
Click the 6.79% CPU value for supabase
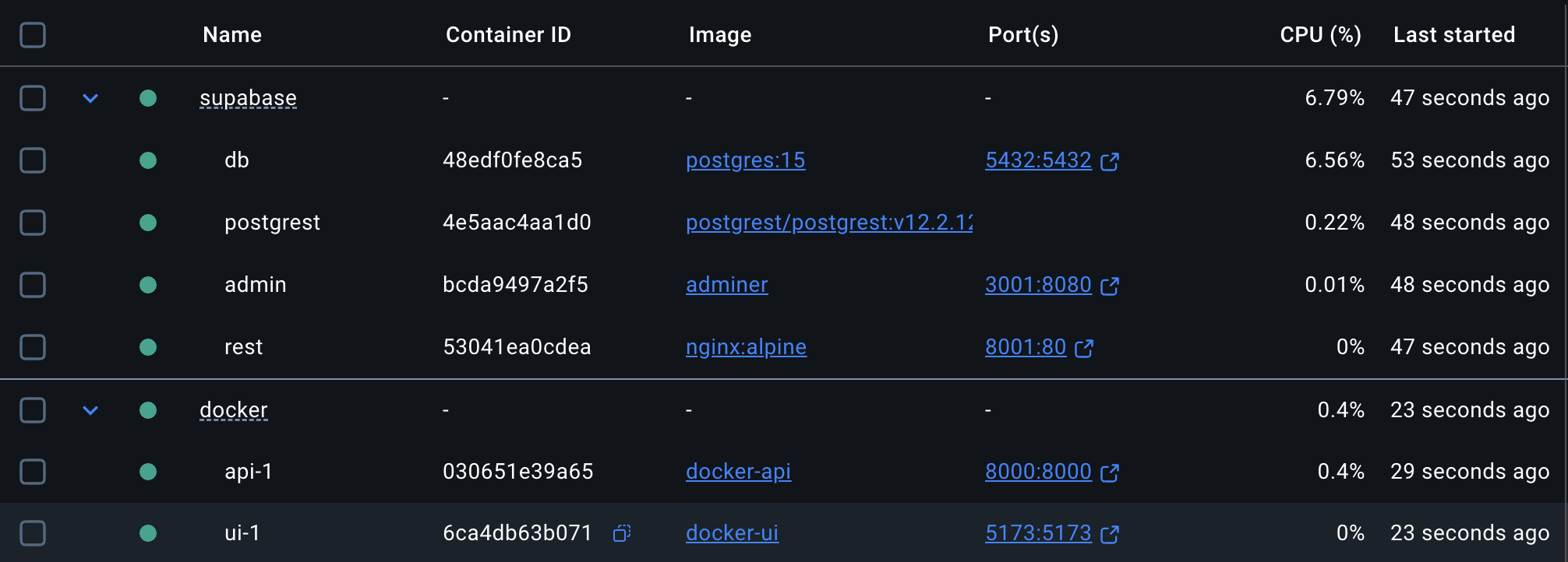pos(1335,98)
